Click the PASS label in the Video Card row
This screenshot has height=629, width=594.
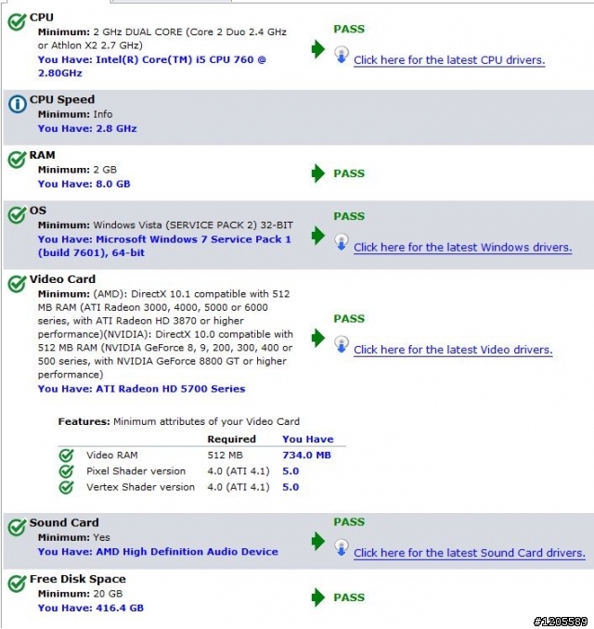click(x=349, y=319)
